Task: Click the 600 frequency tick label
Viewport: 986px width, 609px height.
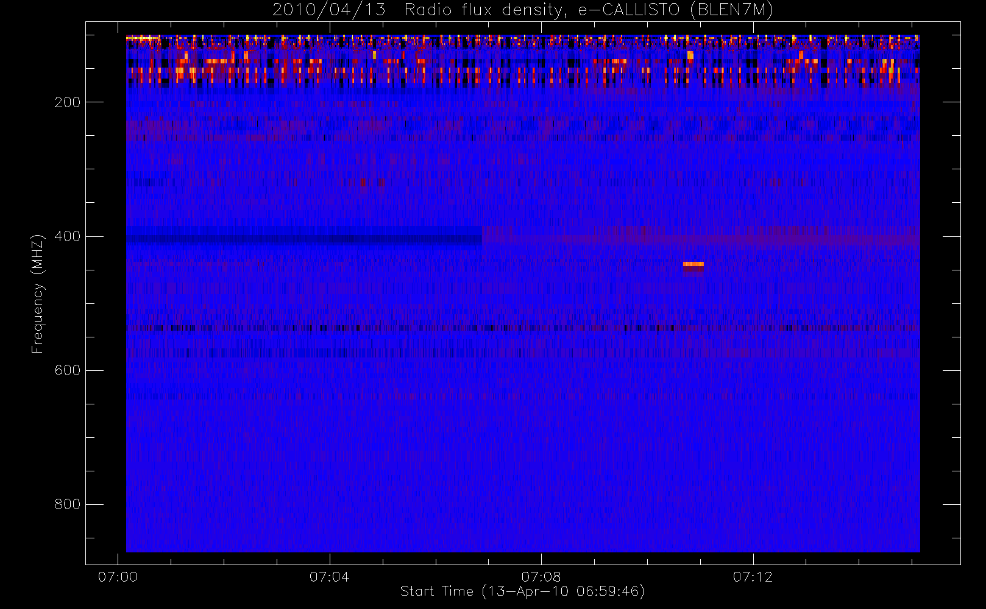Action: click(68, 370)
